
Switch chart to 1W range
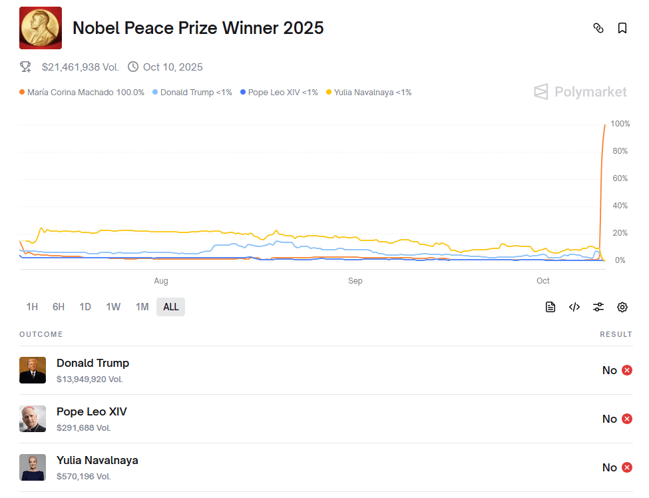tap(113, 307)
